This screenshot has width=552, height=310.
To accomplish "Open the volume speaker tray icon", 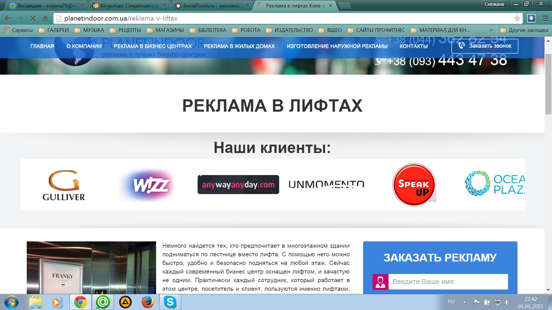I will [507, 302].
